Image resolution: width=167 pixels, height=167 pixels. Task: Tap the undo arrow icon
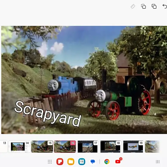[x=165, y=6]
